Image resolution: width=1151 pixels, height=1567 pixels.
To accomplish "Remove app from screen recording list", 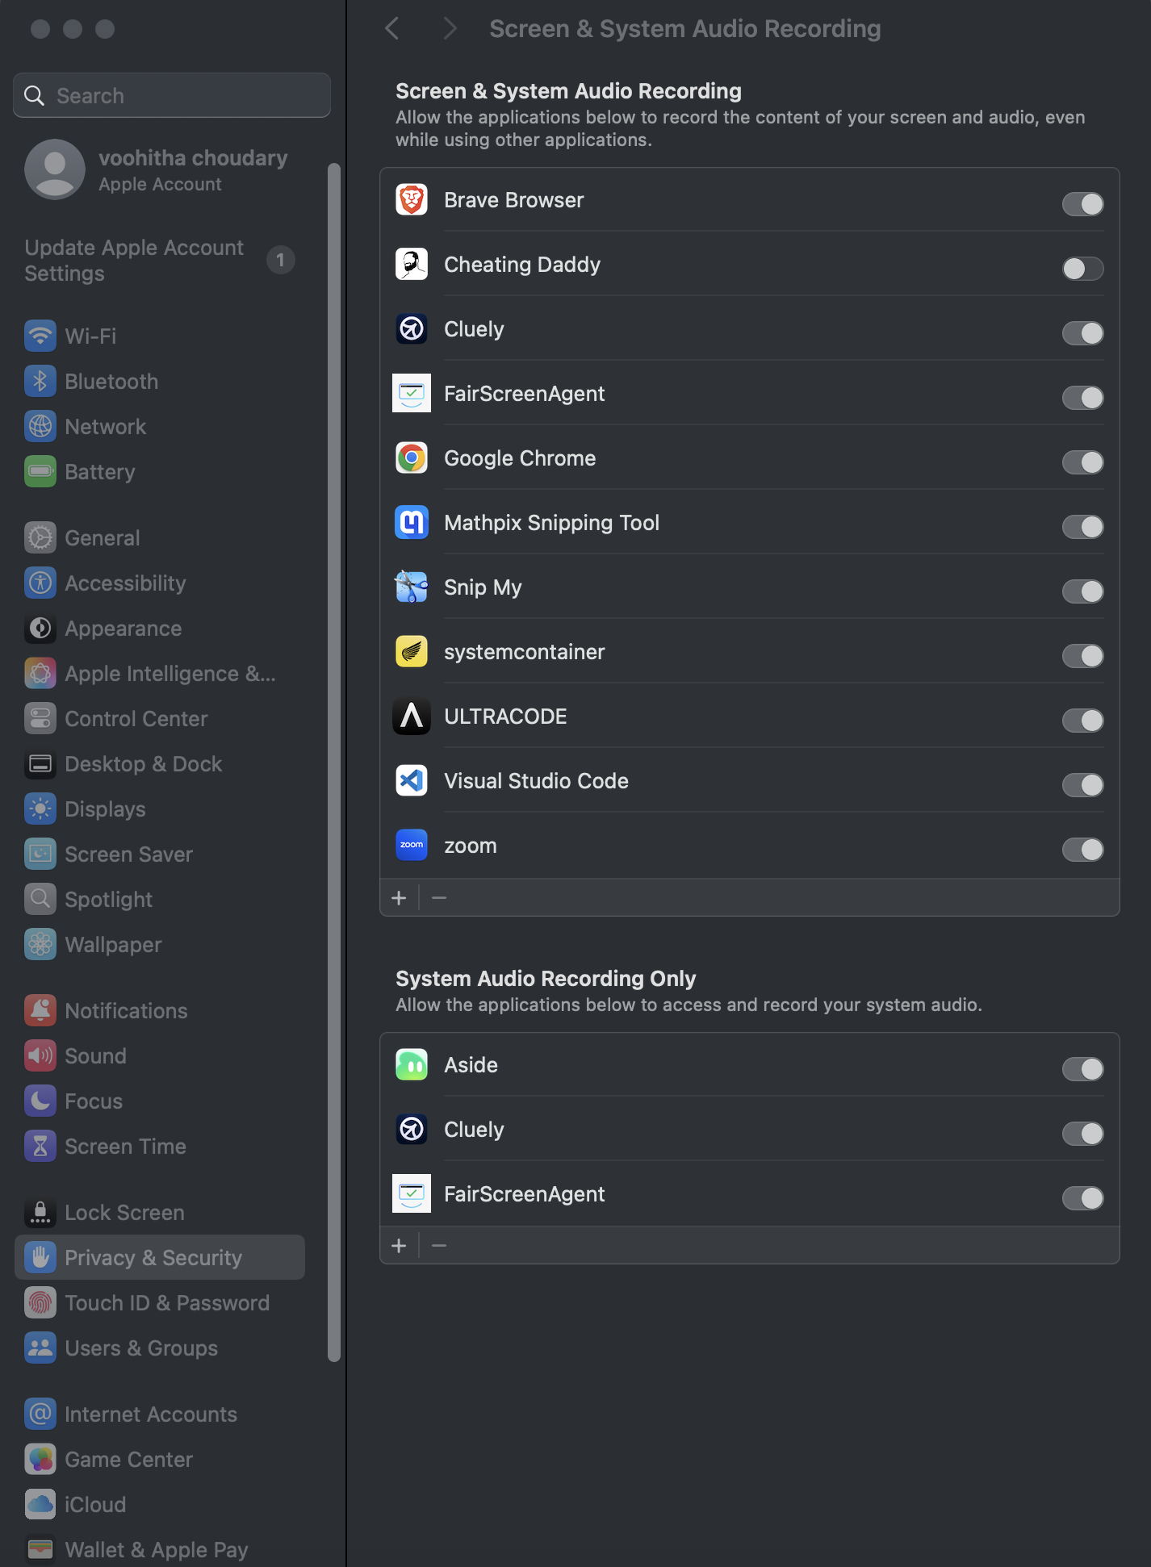I will coord(439,898).
